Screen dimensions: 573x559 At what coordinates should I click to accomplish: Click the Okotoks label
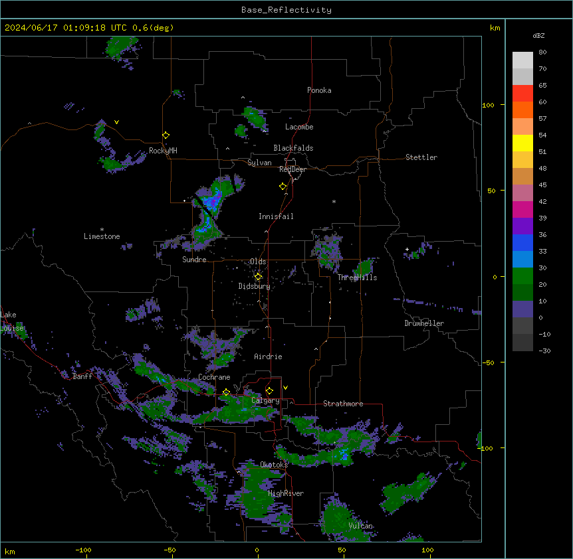[x=274, y=465]
